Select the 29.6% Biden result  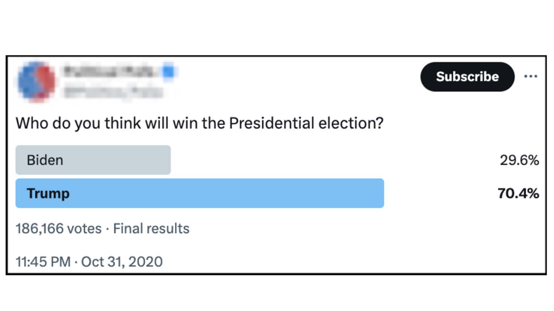coord(519,160)
